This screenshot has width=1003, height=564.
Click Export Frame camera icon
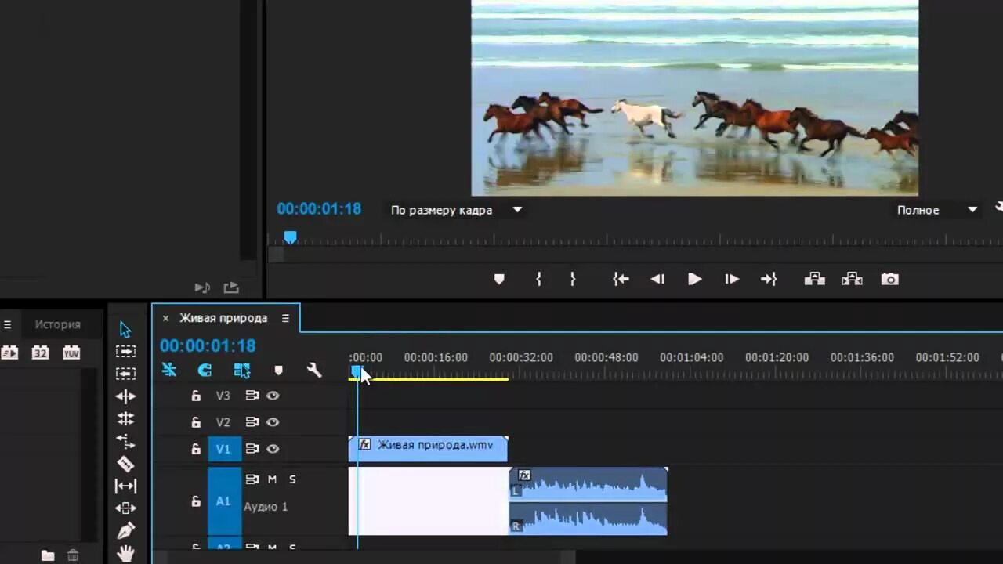[x=889, y=279]
